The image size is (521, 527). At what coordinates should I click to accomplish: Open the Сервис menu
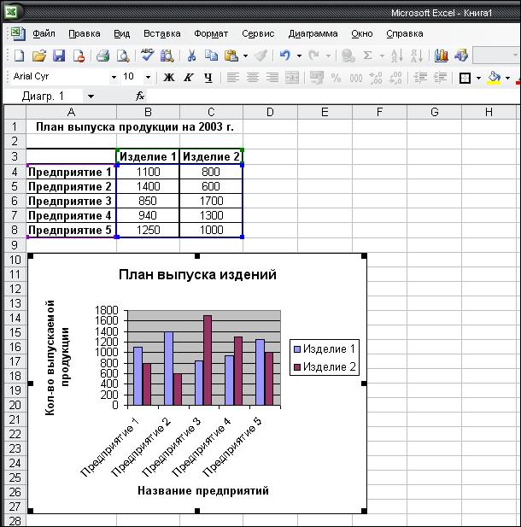[258, 33]
